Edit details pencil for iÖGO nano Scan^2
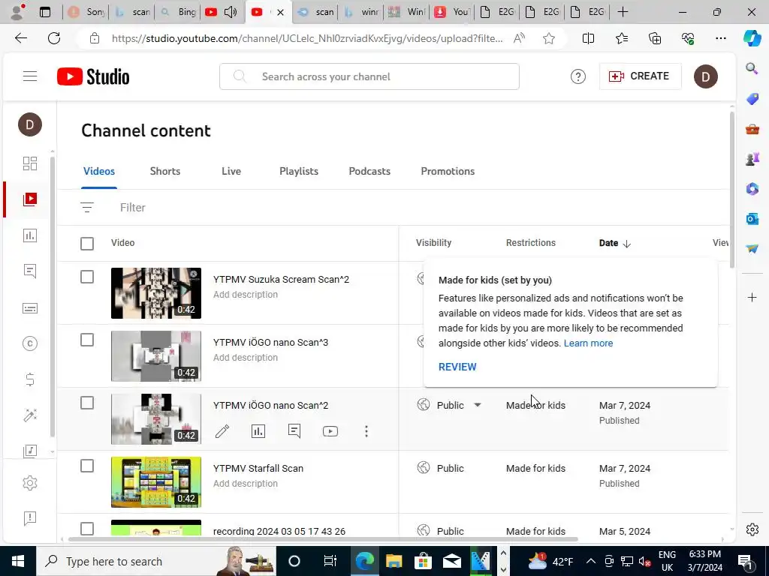Viewport: 769px width, 576px height. pyautogui.click(x=222, y=431)
